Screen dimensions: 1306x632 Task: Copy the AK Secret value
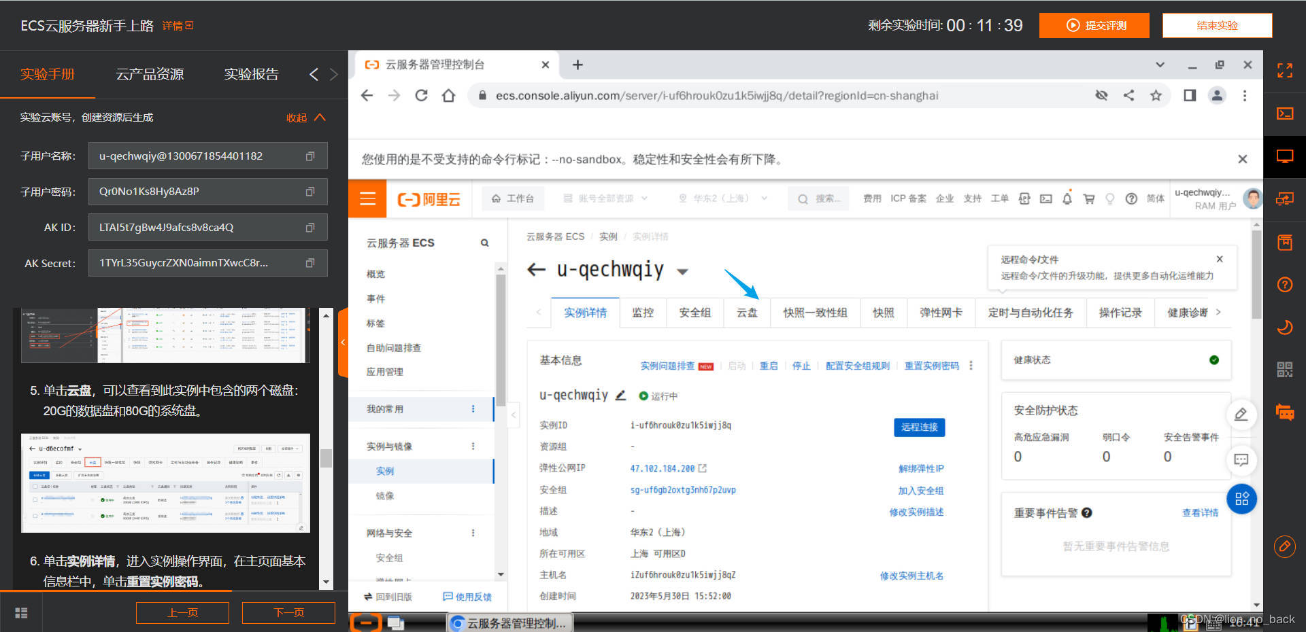310,263
